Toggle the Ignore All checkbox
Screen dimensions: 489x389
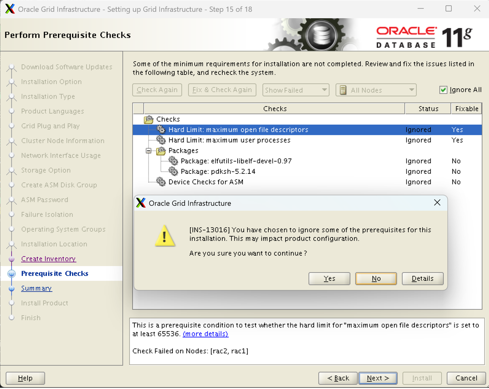443,90
